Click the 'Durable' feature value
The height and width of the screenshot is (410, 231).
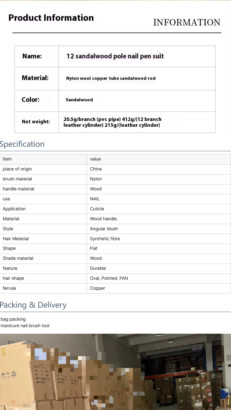[98, 268]
